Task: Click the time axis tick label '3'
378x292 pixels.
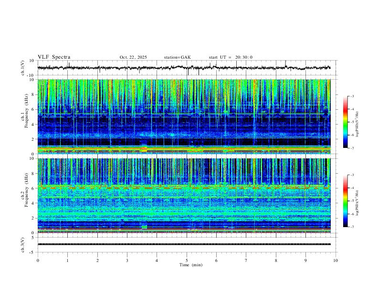Action: (x=127, y=261)
